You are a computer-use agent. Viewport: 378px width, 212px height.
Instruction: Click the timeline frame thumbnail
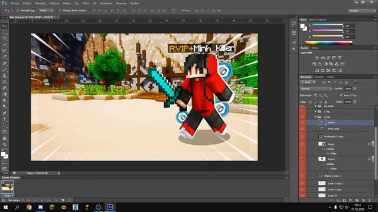[7, 187]
